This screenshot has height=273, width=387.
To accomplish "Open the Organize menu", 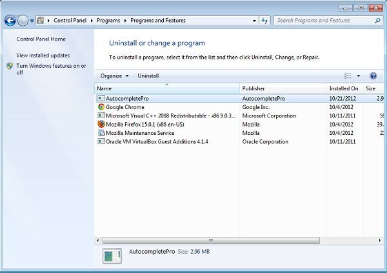I will 115,76.
